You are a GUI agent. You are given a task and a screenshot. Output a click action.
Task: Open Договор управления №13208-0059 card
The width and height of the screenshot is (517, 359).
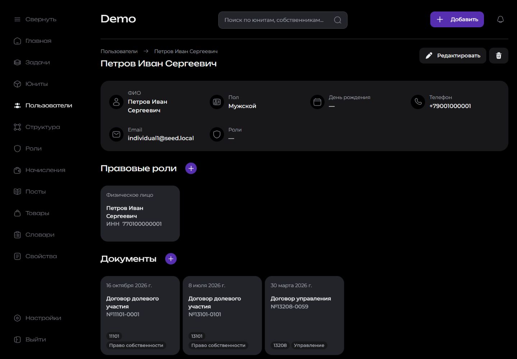tap(304, 316)
